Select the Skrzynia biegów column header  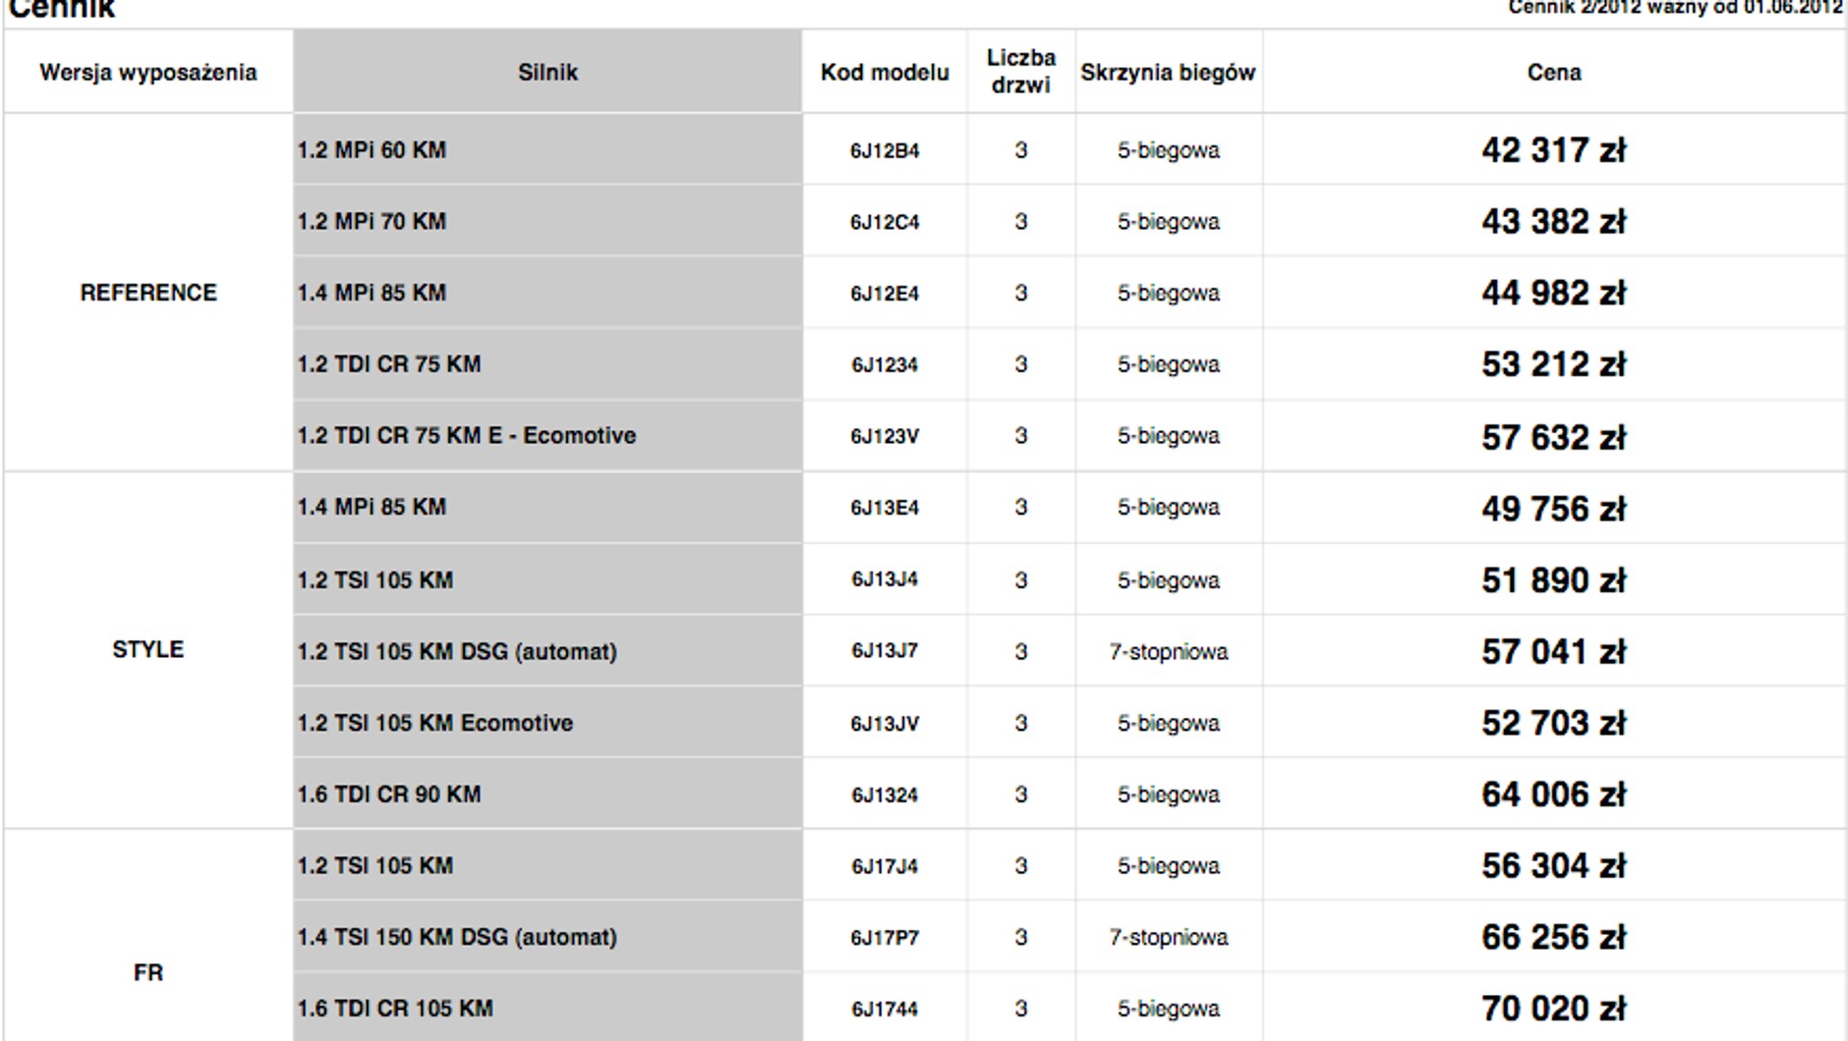pos(1168,72)
